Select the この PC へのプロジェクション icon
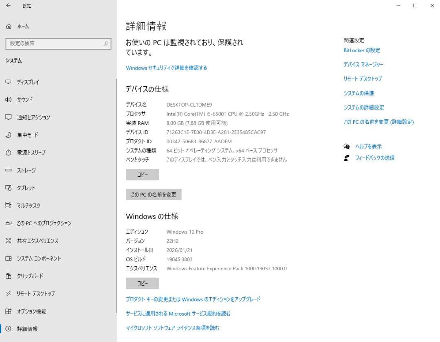This screenshot has height=342, width=440. 9,223
